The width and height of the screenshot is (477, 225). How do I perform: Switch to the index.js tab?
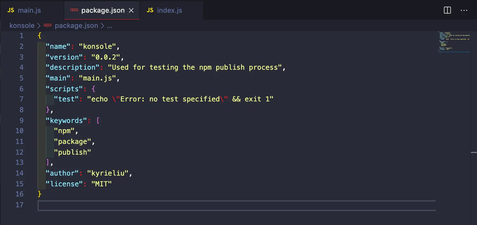(169, 10)
